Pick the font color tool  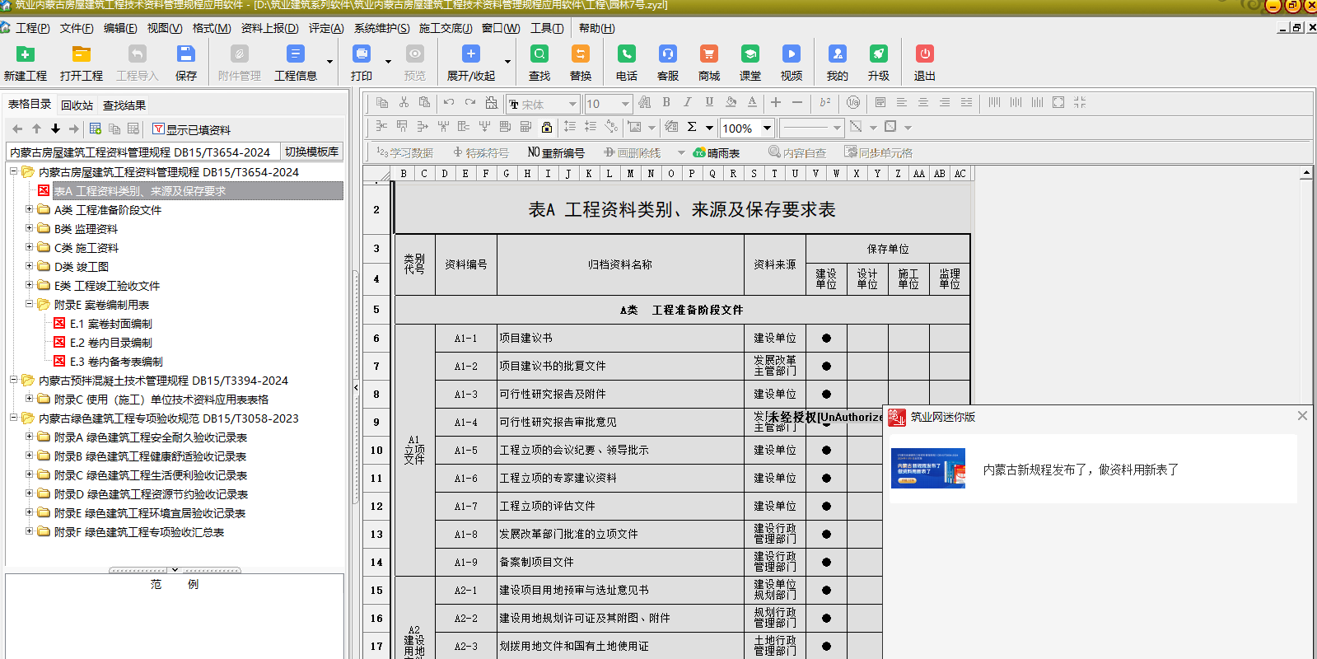click(x=752, y=103)
